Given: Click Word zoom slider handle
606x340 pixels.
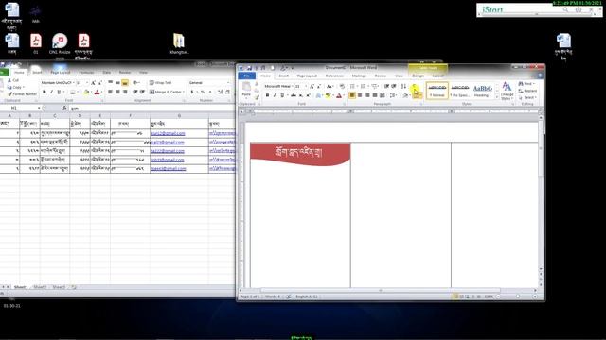Looking at the screenshot, I should click(518, 297).
